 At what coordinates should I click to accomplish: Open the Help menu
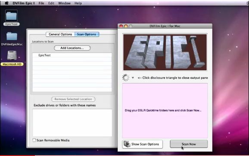pos(78,3)
